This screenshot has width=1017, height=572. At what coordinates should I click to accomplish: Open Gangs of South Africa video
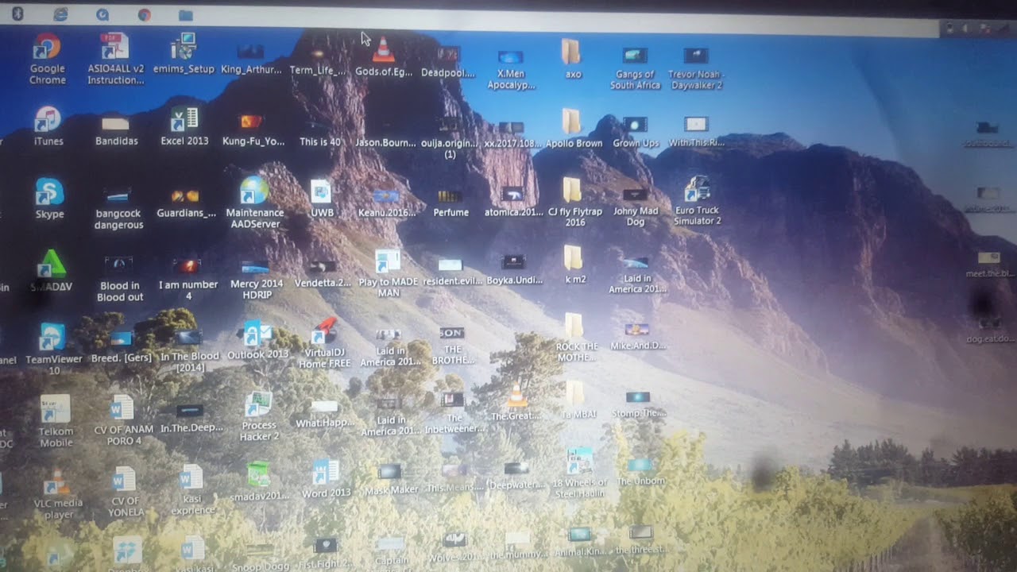coord(635,68)
